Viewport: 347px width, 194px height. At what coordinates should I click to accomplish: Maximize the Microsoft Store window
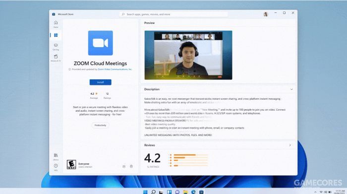point(284,13)
